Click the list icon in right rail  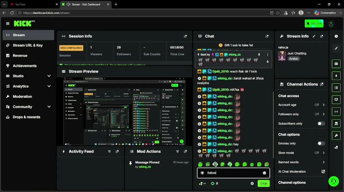pyautogui.click(x=336, y=88)
